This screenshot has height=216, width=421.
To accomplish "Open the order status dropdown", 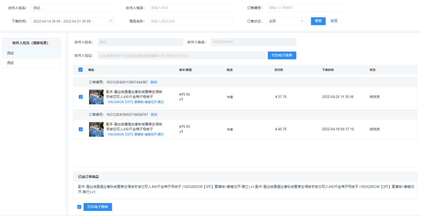I will point(286,21).
